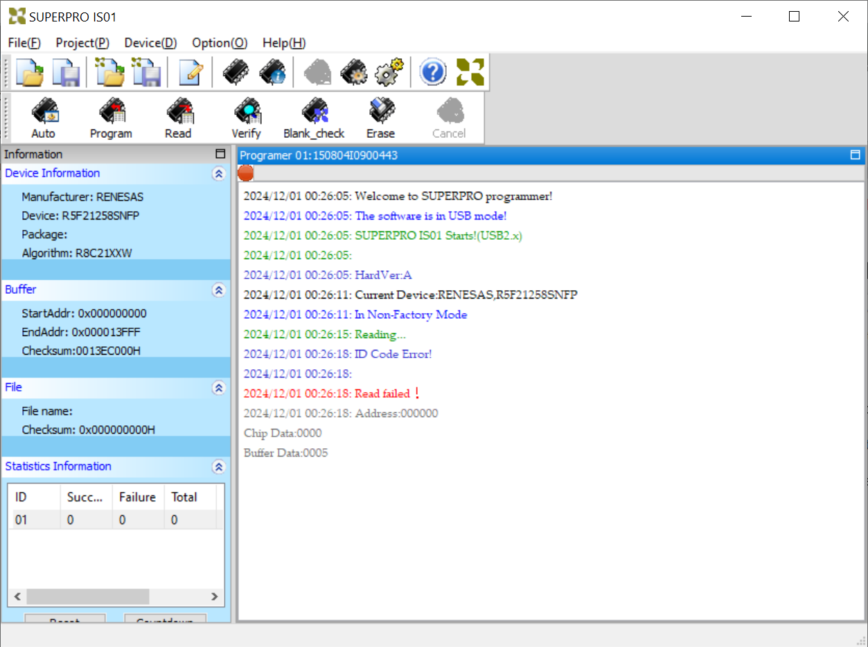Open the Device(D) menu
Viewport: 868px width, 647px height.
pos(150,43)
